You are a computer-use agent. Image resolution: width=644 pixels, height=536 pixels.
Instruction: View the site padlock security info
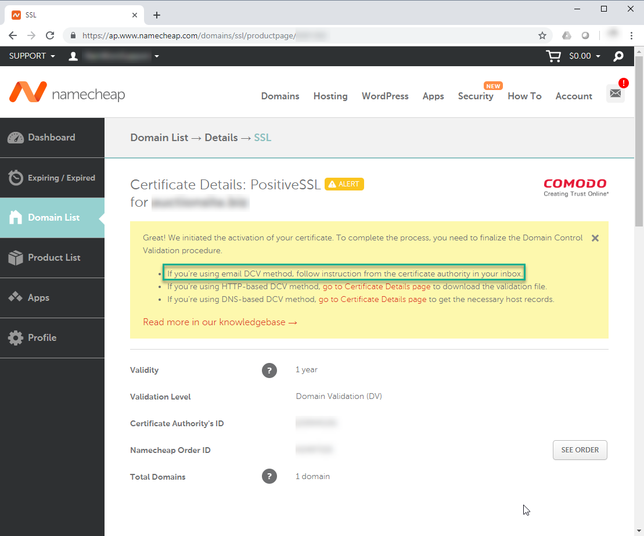point(73,36)
